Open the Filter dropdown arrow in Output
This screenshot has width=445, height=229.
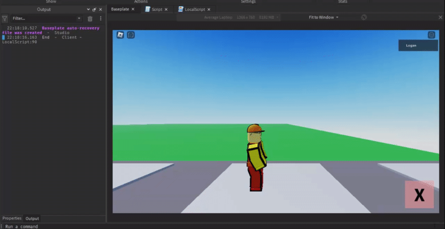(x=79, y=18)
